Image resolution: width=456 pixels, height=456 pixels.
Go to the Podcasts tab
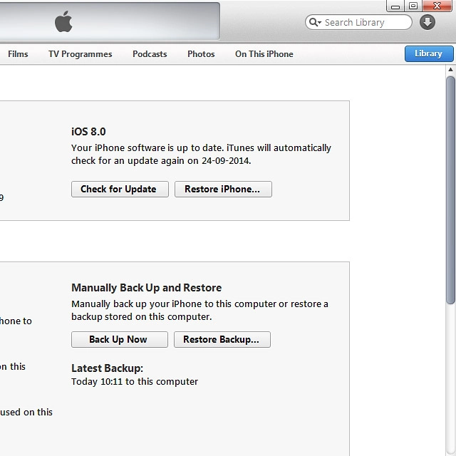[x=150, y=54]
